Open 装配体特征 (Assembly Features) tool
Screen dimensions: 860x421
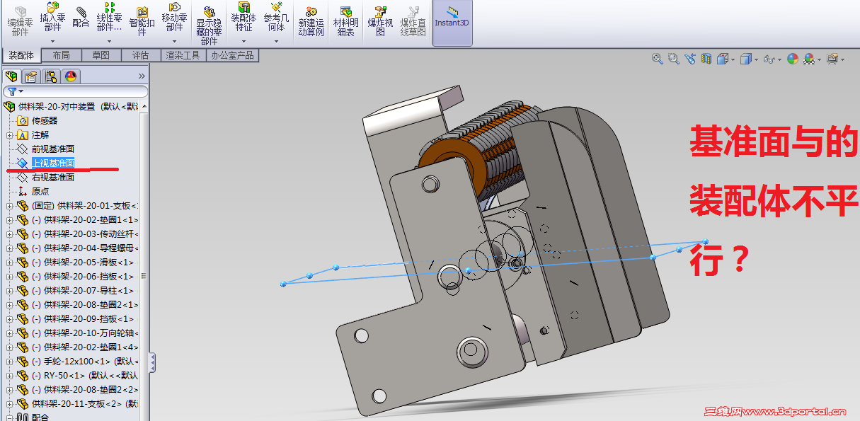243,16
